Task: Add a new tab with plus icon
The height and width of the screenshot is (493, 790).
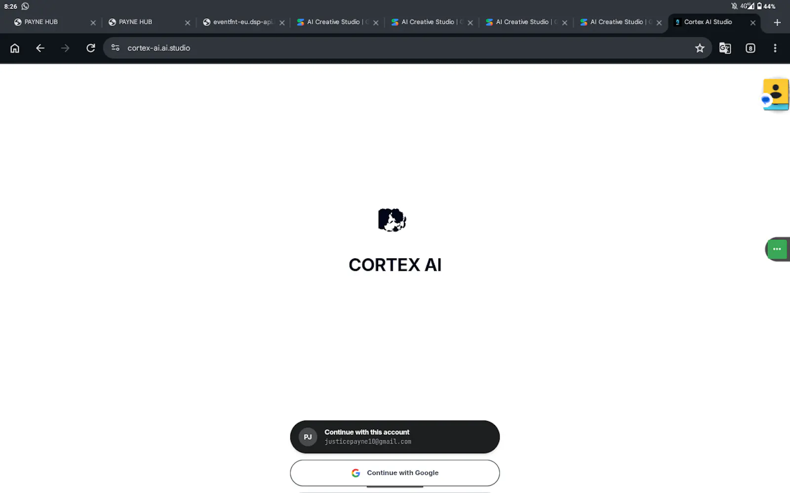Action: coord(777,22)
